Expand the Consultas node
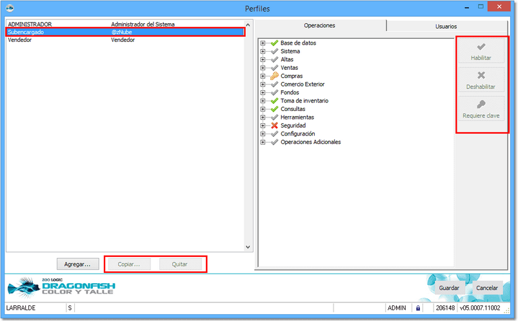The height and width of the screenshot is (322, 518). point(263,109)
